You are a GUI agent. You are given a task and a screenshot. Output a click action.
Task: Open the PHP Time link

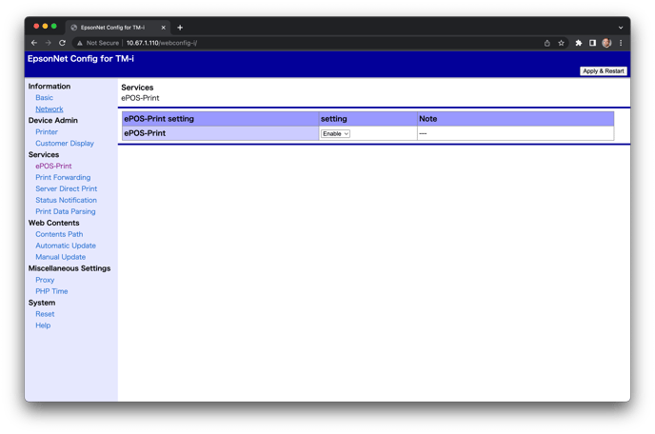(51, 291)
